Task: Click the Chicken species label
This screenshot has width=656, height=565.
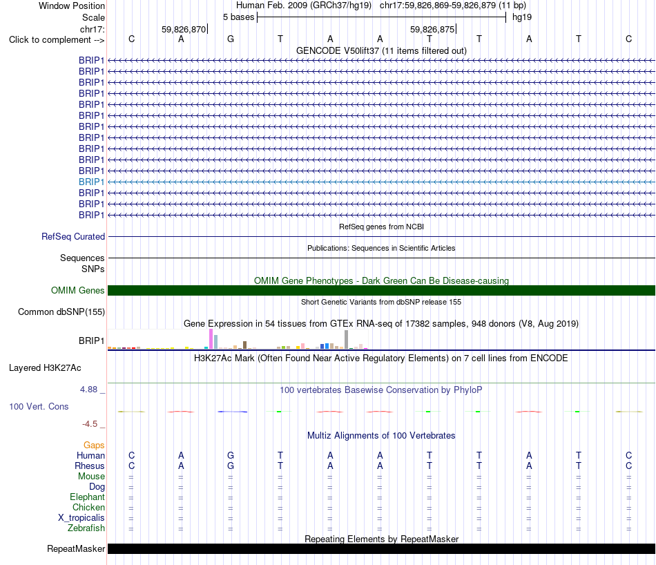Action: 88,507
